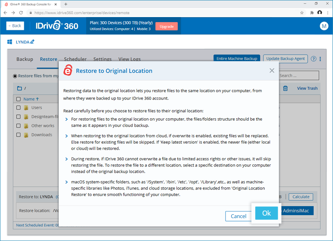Check the Users folder checkbox
333x241 pixels.
(x=18, y=107)
